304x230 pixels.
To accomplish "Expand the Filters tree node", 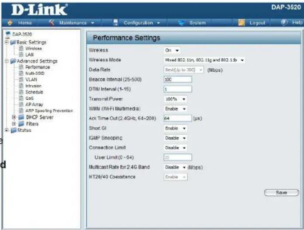I will pyautogui.click(x=14, y=124).
